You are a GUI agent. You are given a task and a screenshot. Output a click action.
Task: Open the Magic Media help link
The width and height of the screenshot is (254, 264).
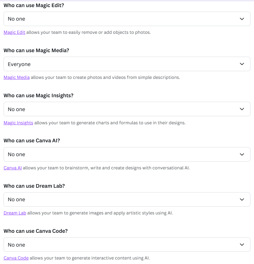tap(17, 77)
